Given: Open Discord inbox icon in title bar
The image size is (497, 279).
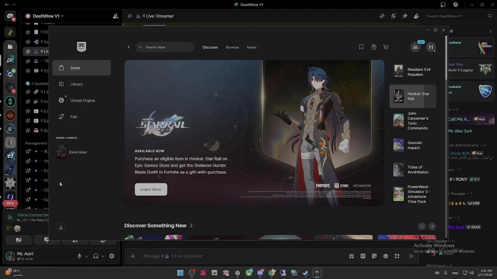Looking at the screenshot, I should click(443, 5).
